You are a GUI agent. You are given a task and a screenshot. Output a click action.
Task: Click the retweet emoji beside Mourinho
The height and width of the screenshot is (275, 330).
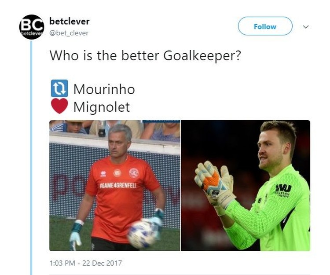tap(59, 88)
